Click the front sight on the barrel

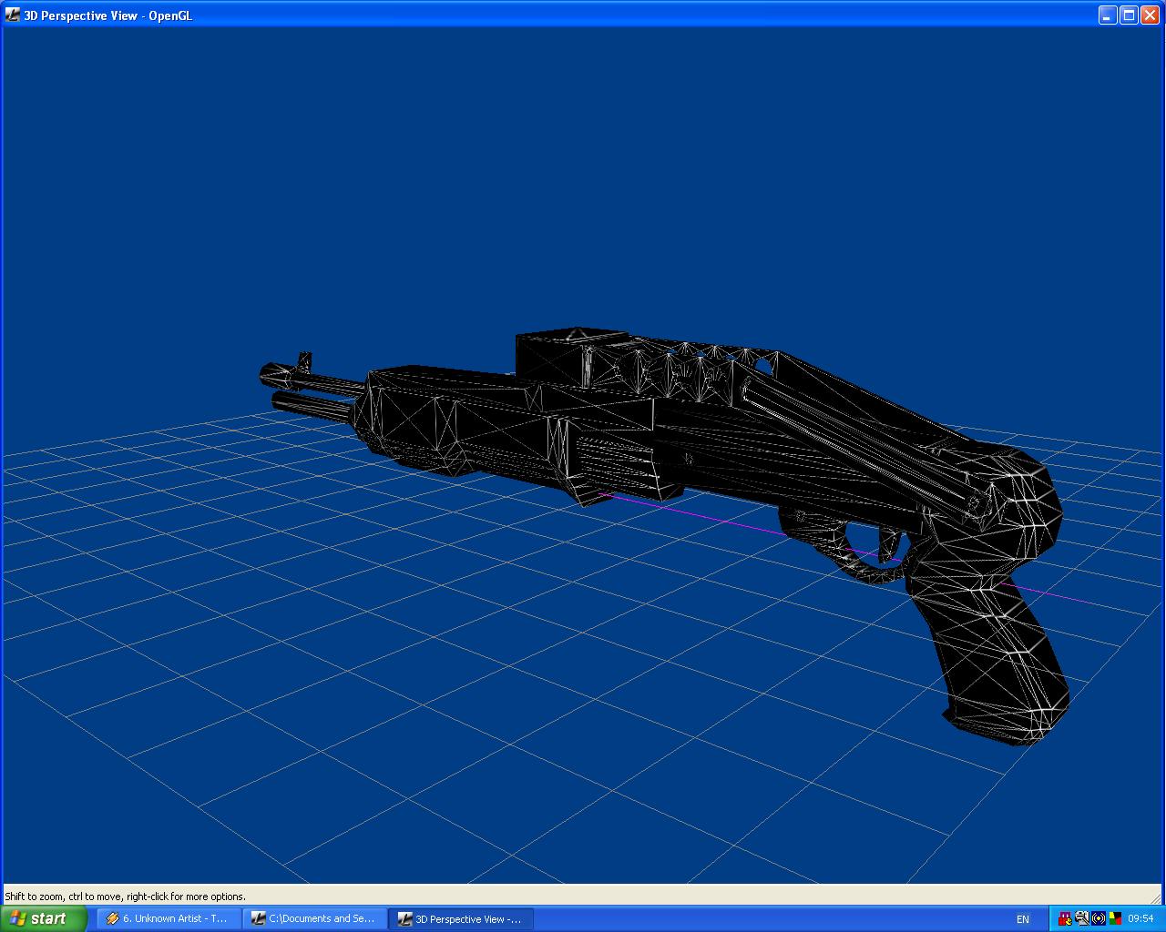pyautogui.click(x=304, y=360)
